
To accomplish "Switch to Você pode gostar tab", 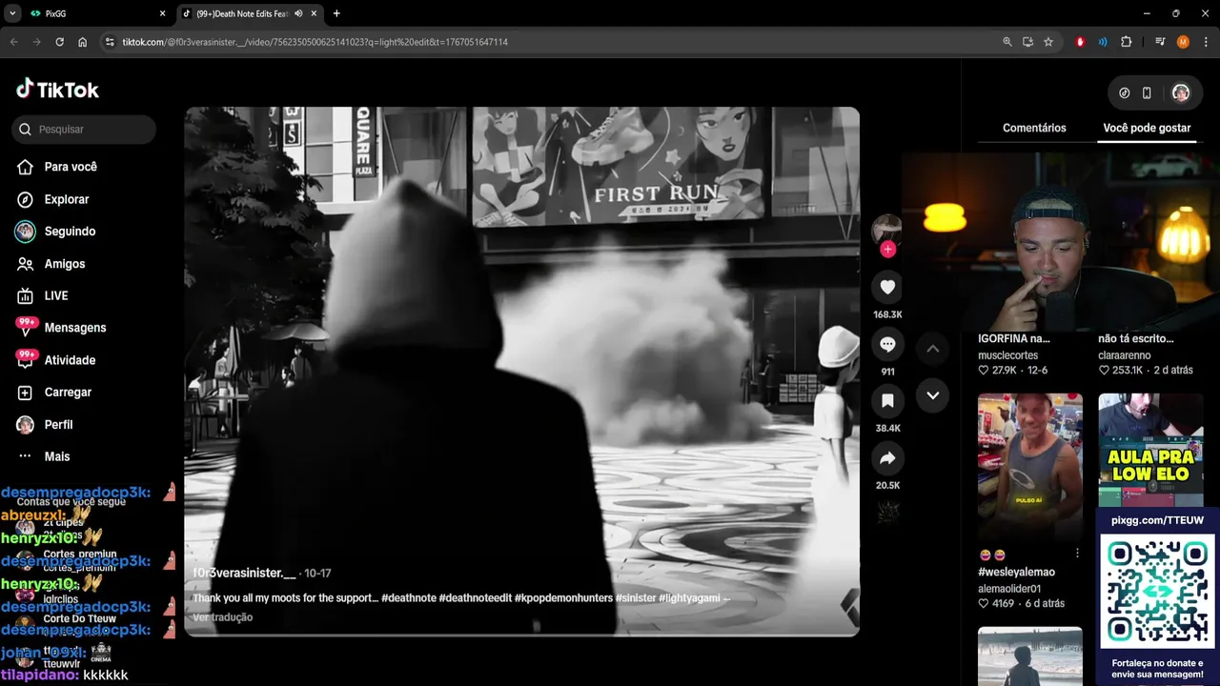I will point(1147,128).
